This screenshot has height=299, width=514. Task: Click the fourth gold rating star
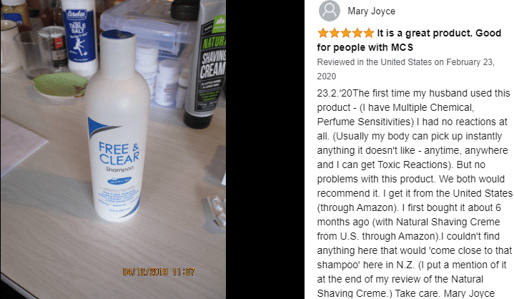click(x=357, y=33)
